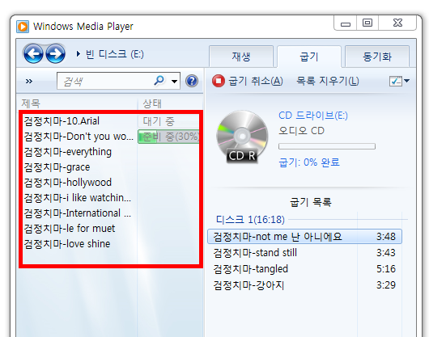Click the search magnifier icon
This screenshot has height=337, width=429.
tap(159, 81)
